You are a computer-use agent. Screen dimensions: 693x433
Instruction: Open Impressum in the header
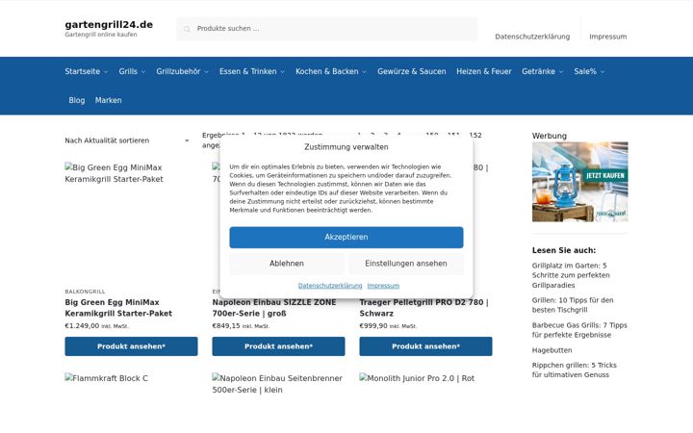607,37
